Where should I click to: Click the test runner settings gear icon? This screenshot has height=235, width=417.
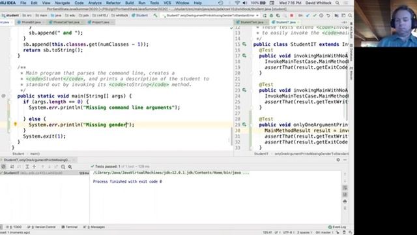[70, 166]
